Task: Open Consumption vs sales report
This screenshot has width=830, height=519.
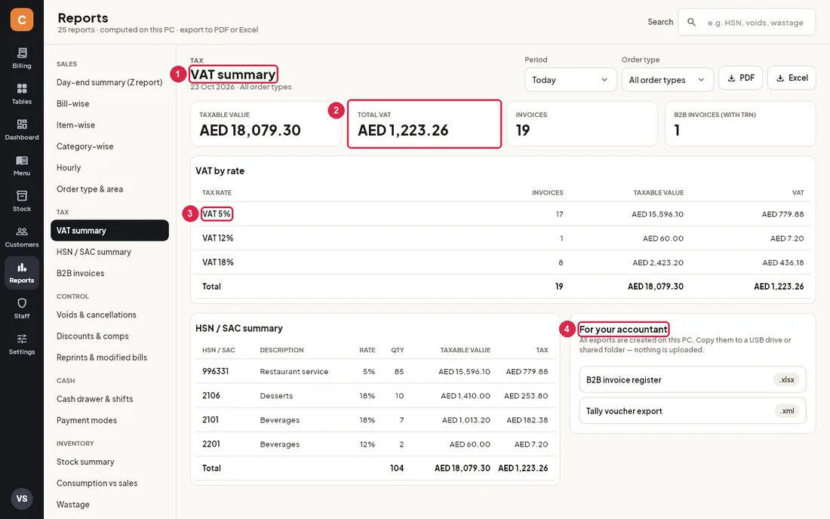Action: (109, 483)
